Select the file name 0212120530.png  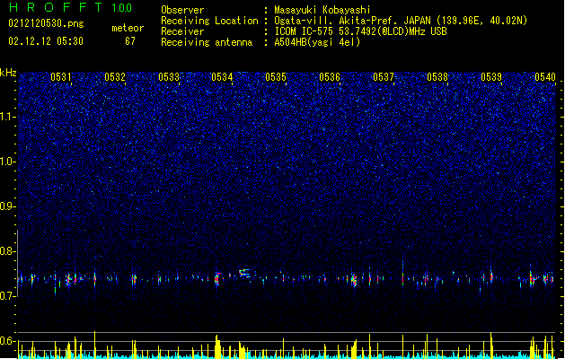[46, 23]
